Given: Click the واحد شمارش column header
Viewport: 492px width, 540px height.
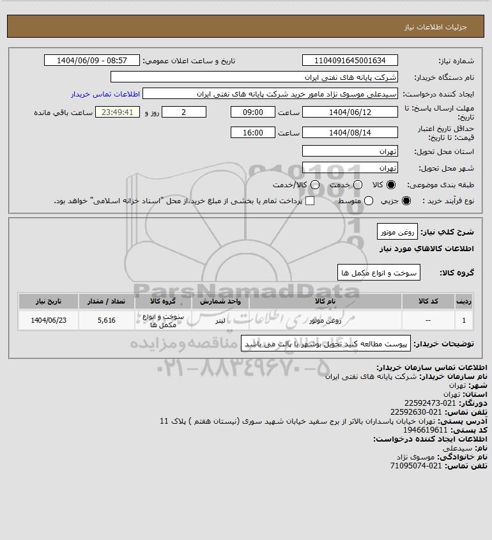Looking at the screenshot, I should [x=220, y=302].
